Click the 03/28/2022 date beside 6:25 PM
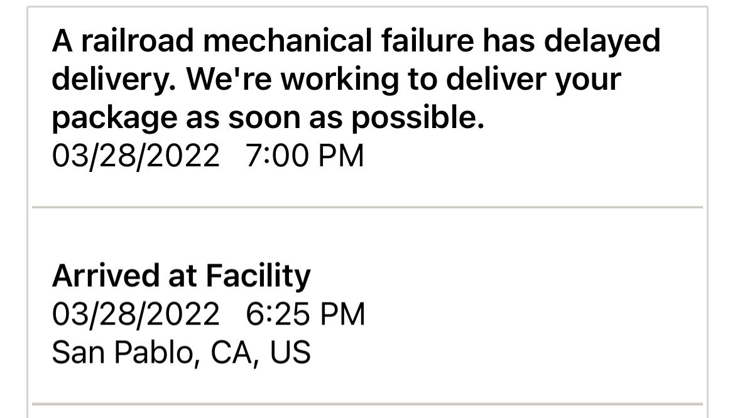 click(x=136, y=314)
